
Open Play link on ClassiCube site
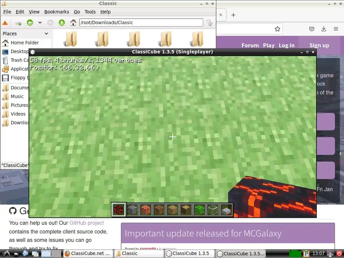click(269, 45)
